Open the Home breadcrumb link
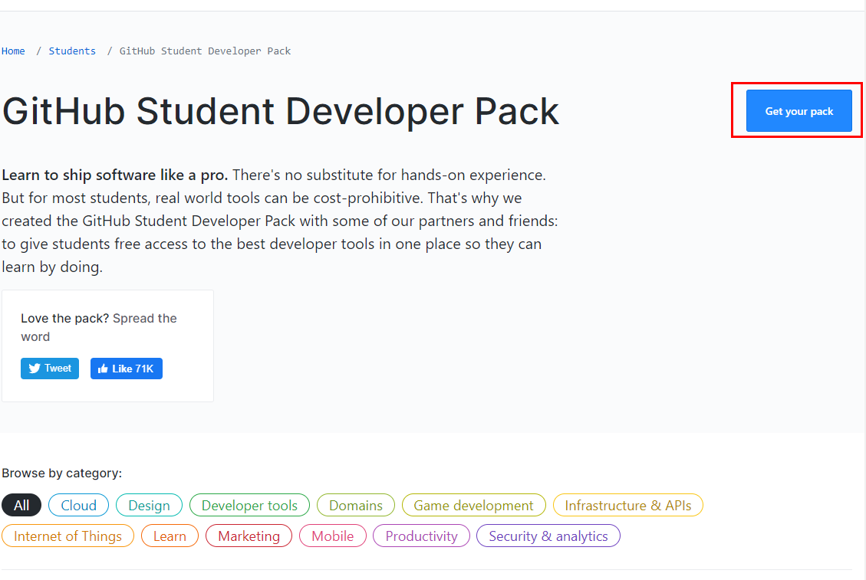 tap(13, 51)
